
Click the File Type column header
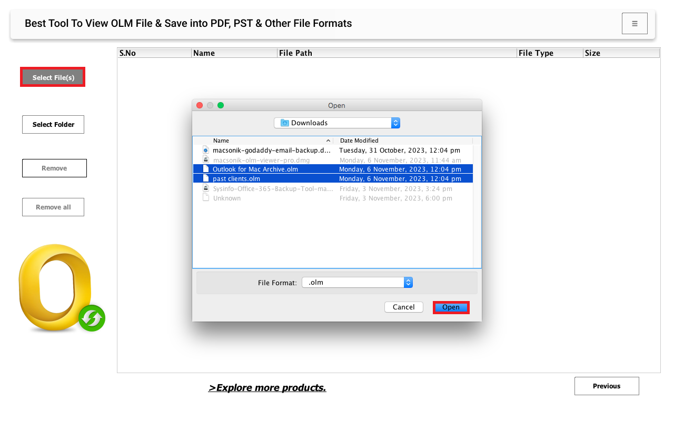pos(550,53)
